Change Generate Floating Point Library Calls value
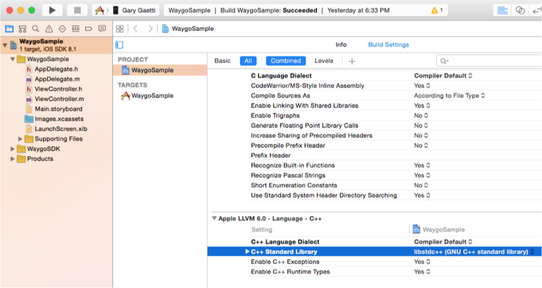542x288 pixels. [x=421, y=126]
